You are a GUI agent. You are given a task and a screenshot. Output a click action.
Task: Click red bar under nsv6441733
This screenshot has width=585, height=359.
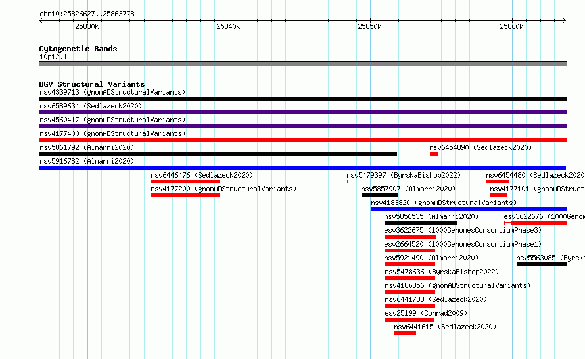point(410,306)
